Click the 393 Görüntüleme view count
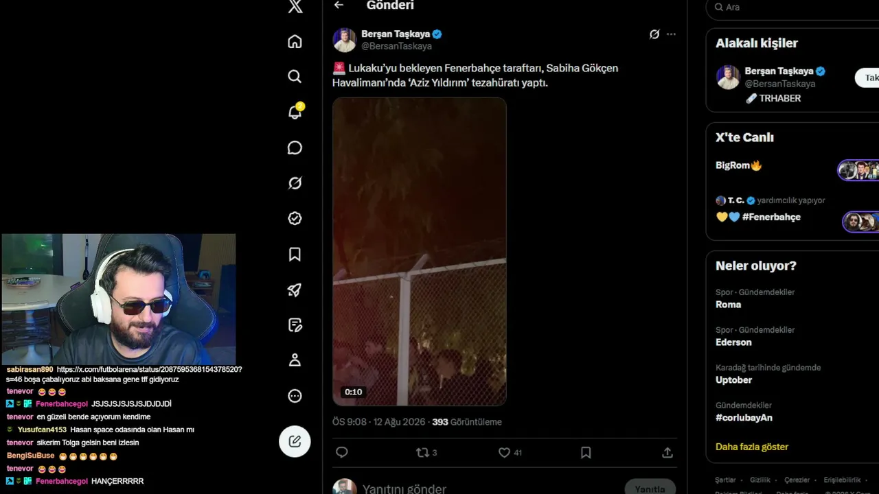This screenshot has width=879, height=494. 467,422
